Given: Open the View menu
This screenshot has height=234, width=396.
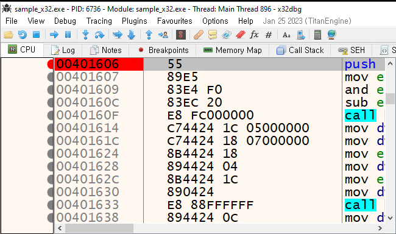Looking at the screenshot, I should 36,21.
